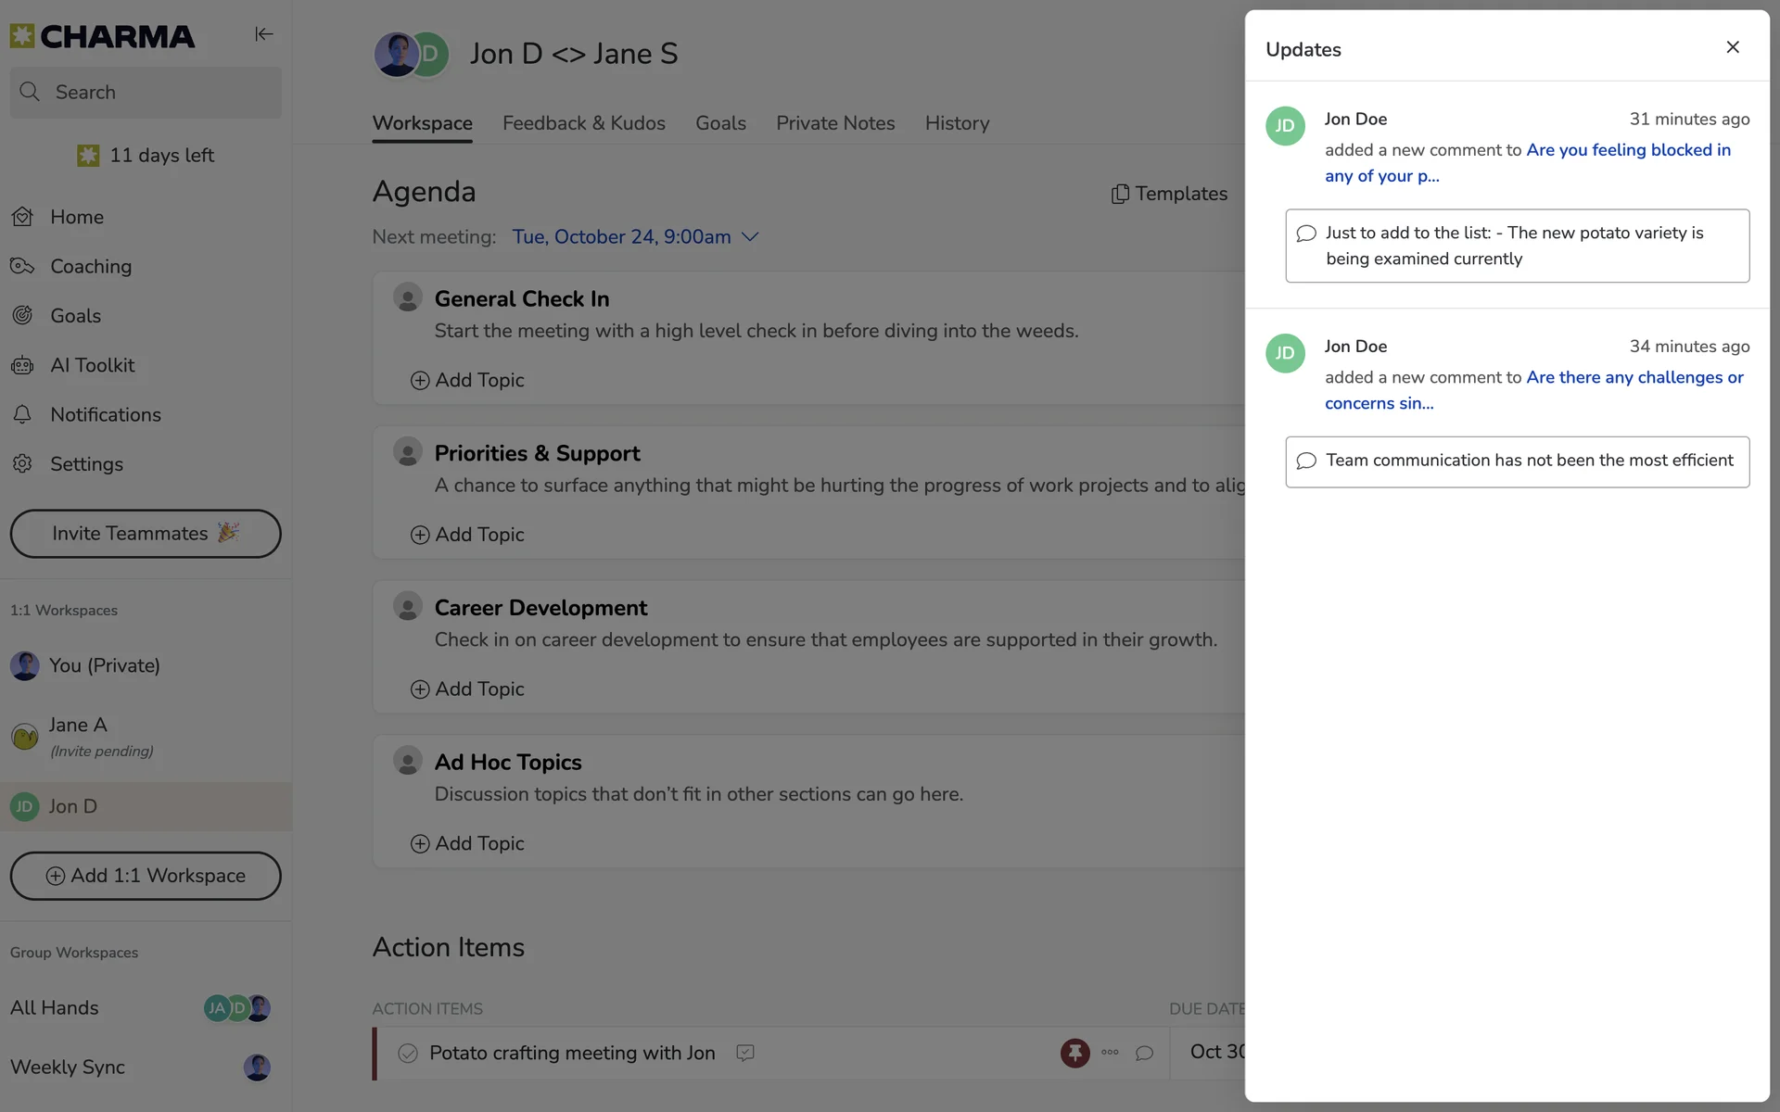Open three-dots menu on Potato crafting item
This screenshot has width=1780, height=1112.
[1110, 1053]
